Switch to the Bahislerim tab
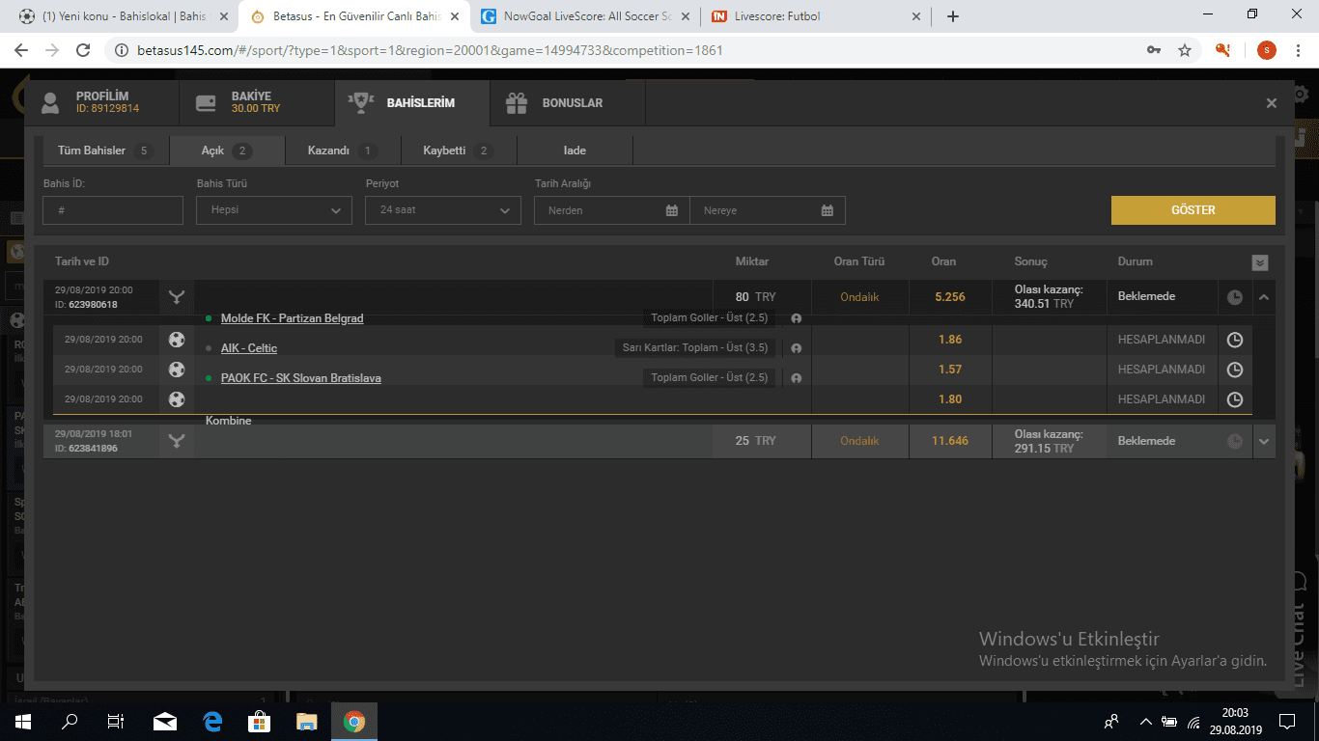 (x=411, y=102)
